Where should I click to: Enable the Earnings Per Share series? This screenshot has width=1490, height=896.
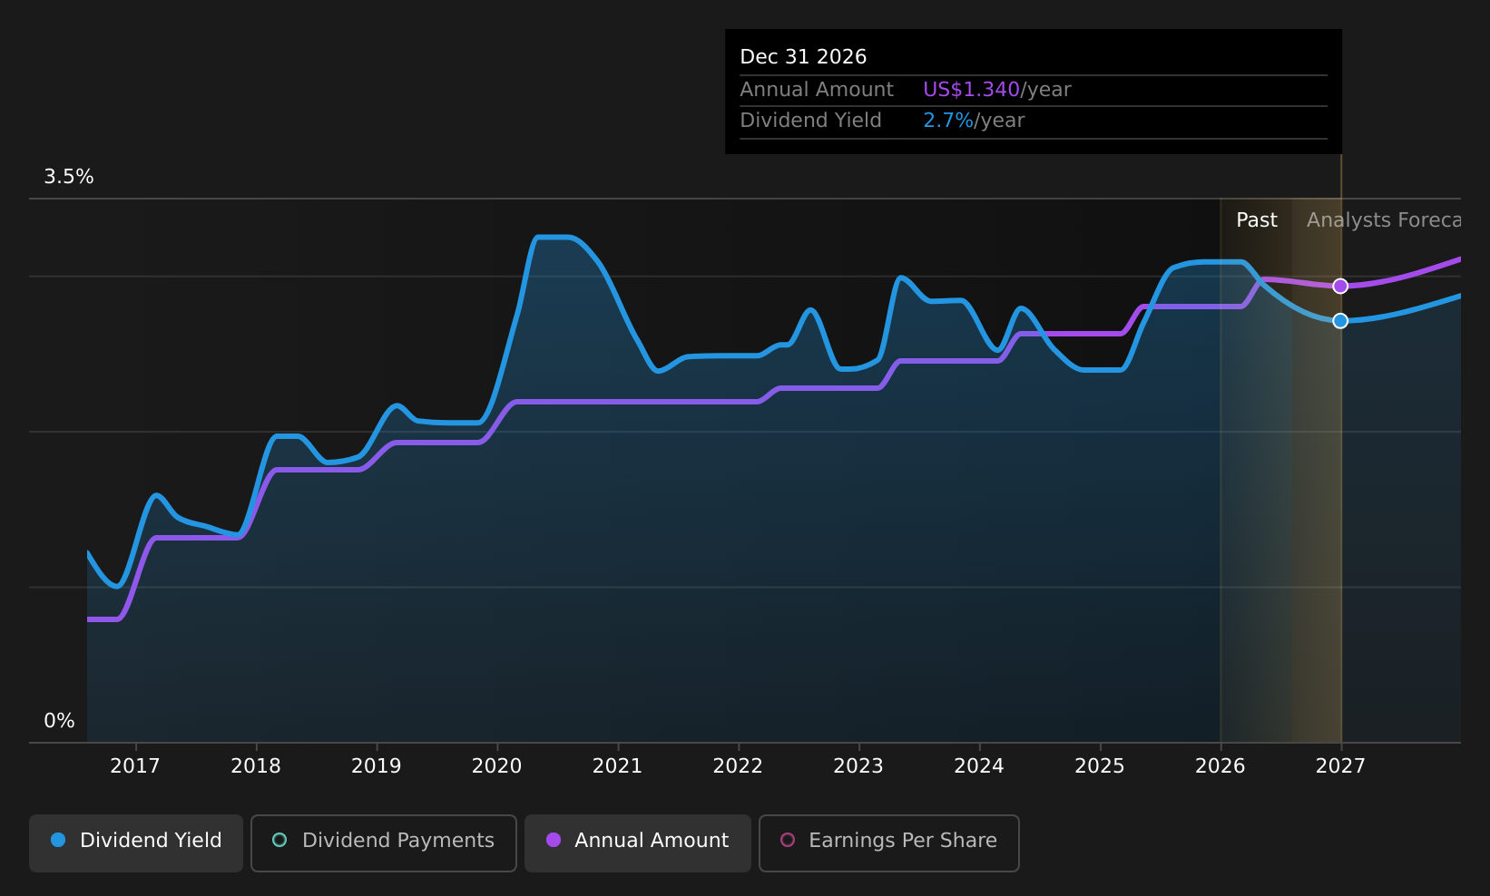pyautogui.click(x=888, y=842)
